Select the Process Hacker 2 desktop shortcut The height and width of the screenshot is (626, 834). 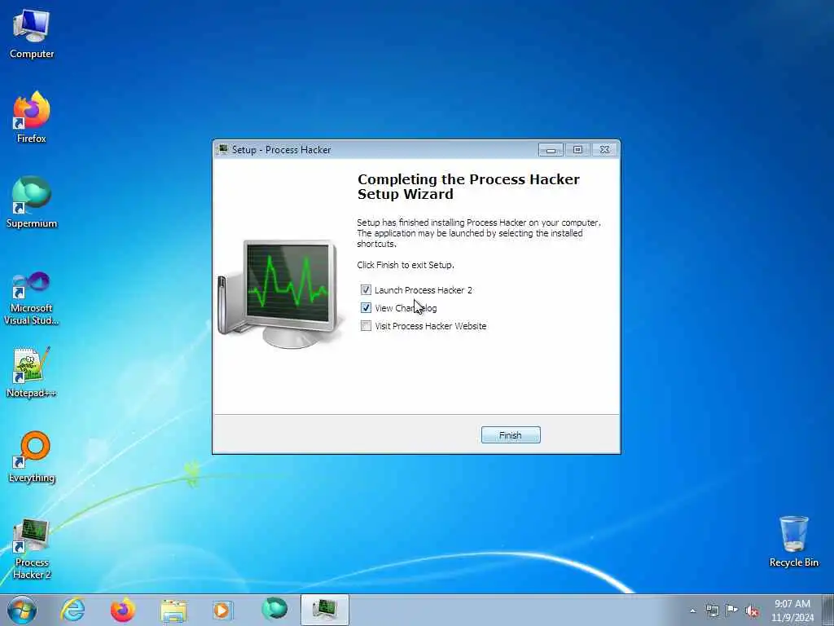click(32, 549)
